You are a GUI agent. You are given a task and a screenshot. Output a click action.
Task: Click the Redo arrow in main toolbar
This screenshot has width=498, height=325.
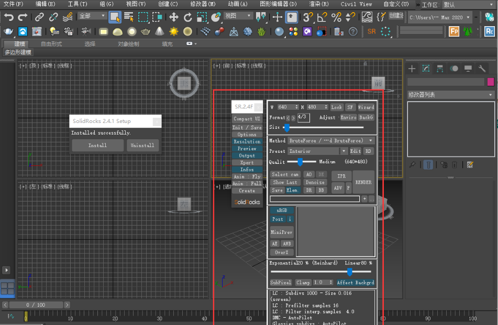[23, 17]
